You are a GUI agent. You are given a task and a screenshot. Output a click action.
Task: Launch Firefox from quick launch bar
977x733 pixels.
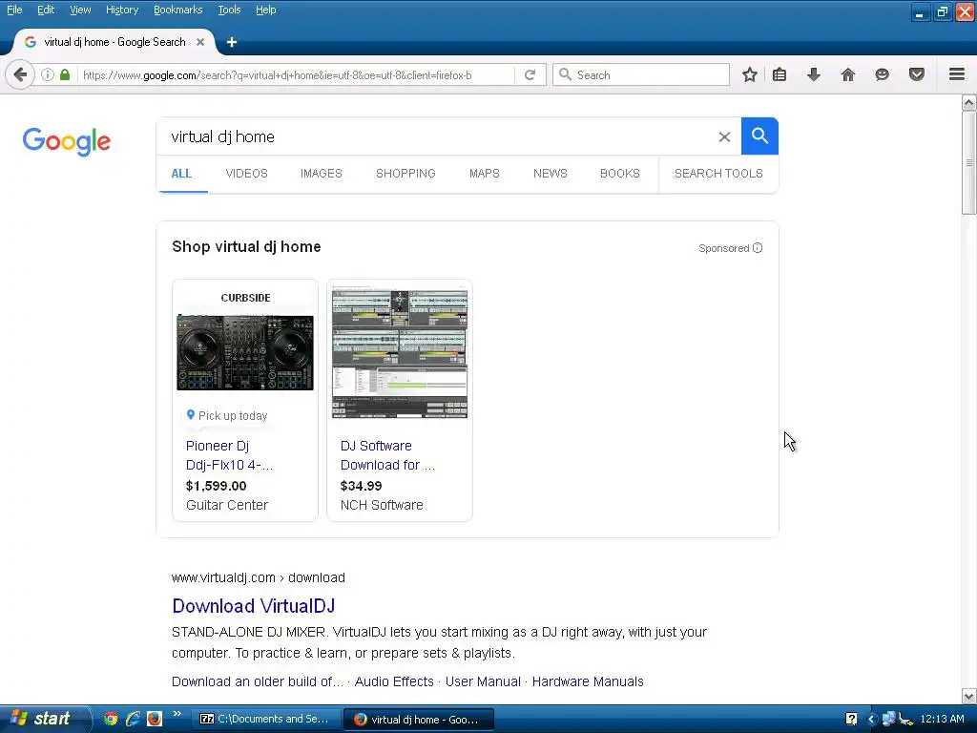(x=155, y=719)
